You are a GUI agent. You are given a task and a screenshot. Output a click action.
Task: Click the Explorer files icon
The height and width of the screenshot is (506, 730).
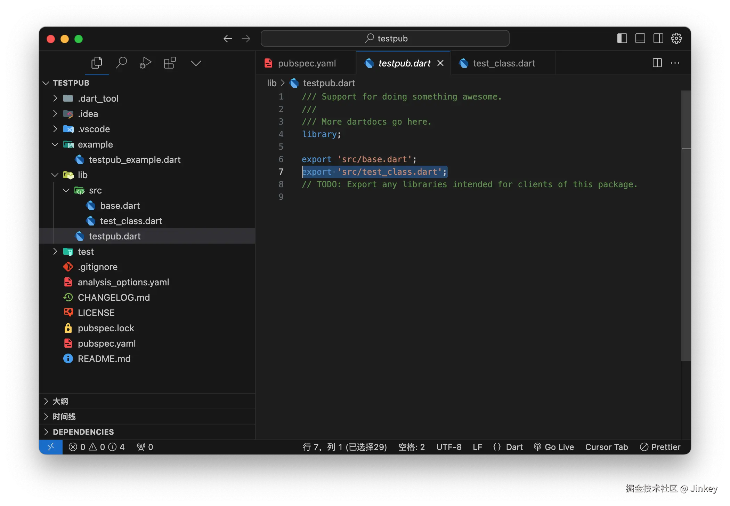click(x=97, y=63)
